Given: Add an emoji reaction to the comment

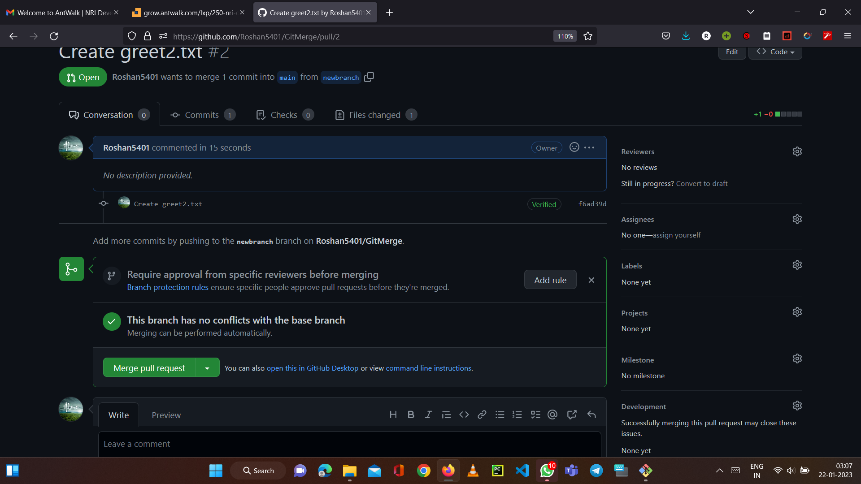Looking at the screenshot, I should 574,147.
